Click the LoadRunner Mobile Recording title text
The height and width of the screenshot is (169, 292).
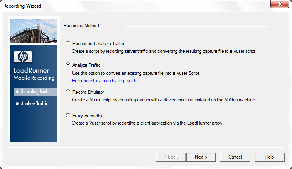34,74
